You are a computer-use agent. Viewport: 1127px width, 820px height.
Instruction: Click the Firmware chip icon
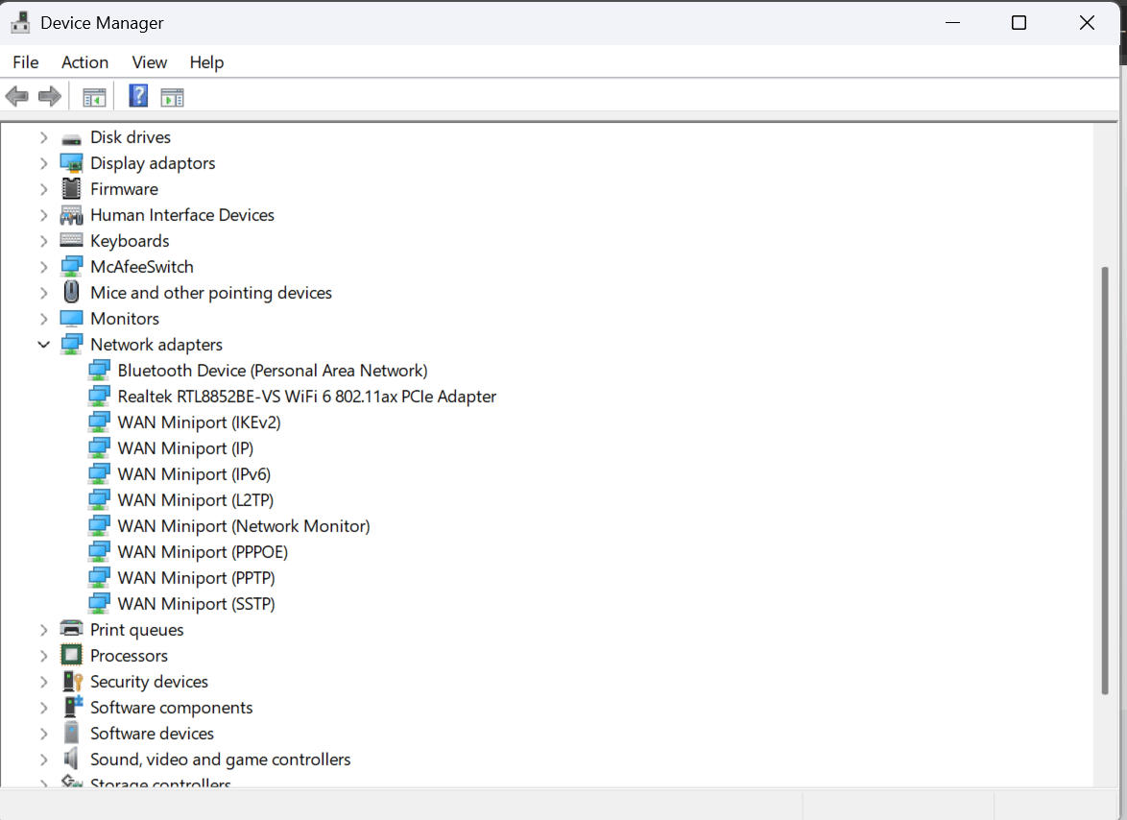tap(71, 189)
